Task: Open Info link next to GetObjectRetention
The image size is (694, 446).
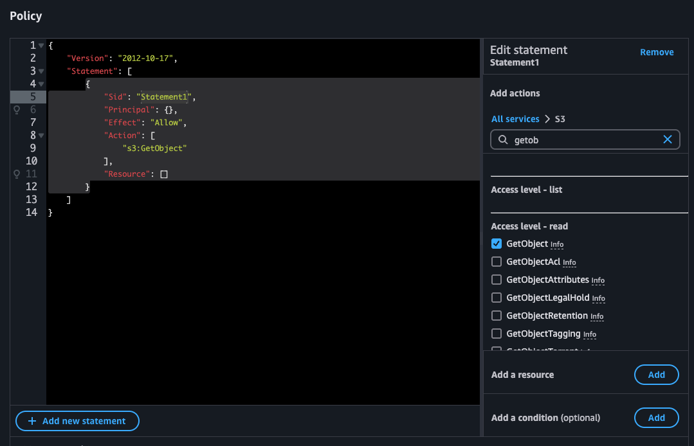Action: click(x=597, y=316)
